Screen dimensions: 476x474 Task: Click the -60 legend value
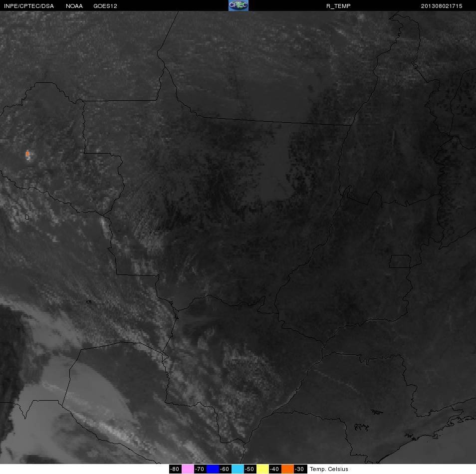point(225,469)
